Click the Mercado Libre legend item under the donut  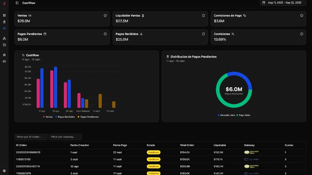click(226, 115)
